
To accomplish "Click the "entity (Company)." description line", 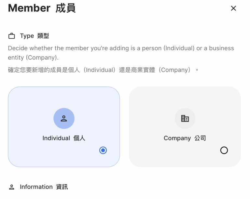I will pyautogui.click(x=33, y=58).
